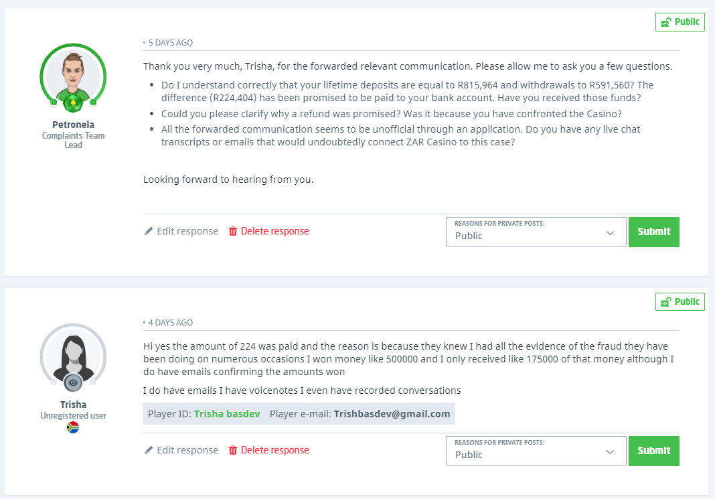This screenshot has height=499, width=715.
Task: Open the privacy reasons dropdown on Trisha's post
Action: (x=536, y=451)
